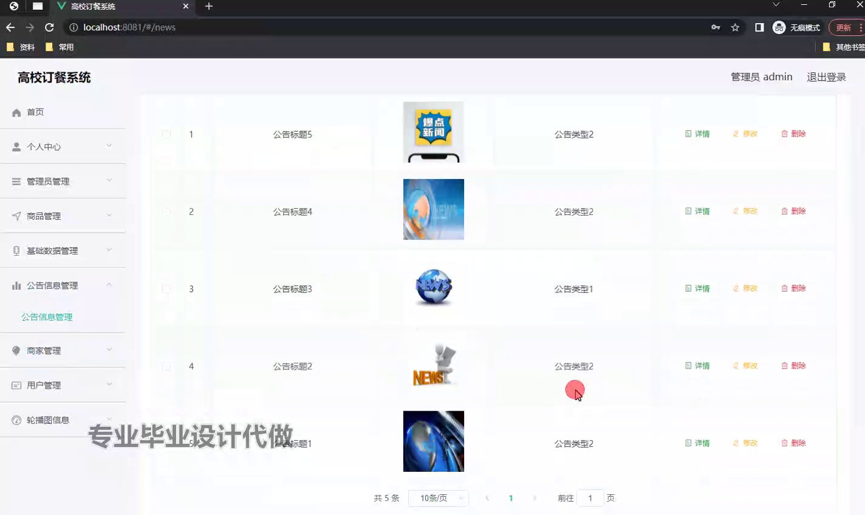This screenshot has height=515, width=865.
Task: Select page number 1 in pagination
Action: pyautogui.click(x=511, y=498)
